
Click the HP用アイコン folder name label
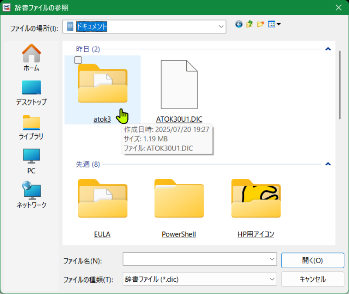click(x=256, y=234)
